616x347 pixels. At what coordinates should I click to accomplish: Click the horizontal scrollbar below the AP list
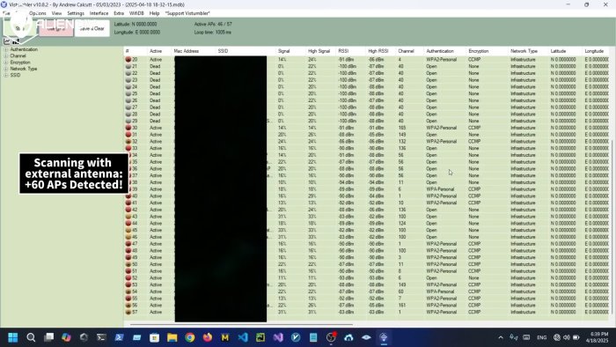tap(241, 325)
